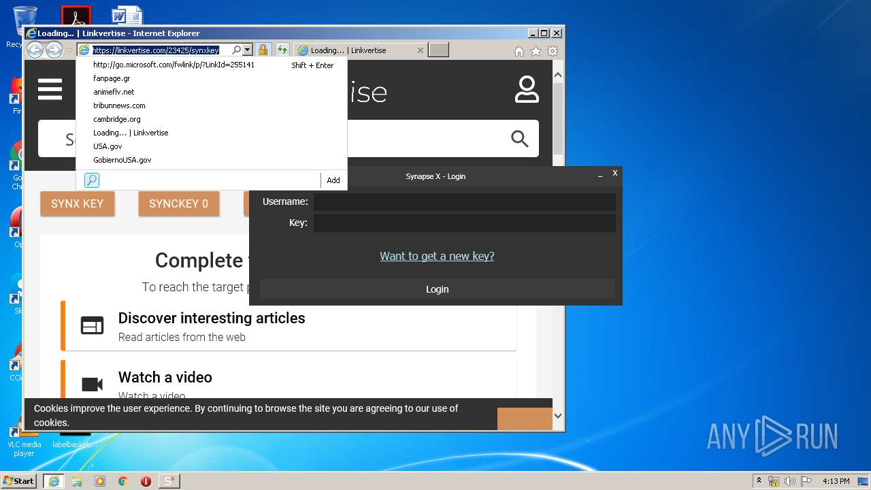Open the Word document desktop icon
The width and height of the screenshot is (871, 490).
tap(127, 15)
